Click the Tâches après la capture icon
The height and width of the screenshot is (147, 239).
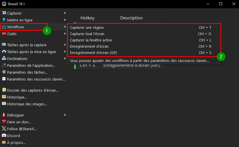point(4,45)
